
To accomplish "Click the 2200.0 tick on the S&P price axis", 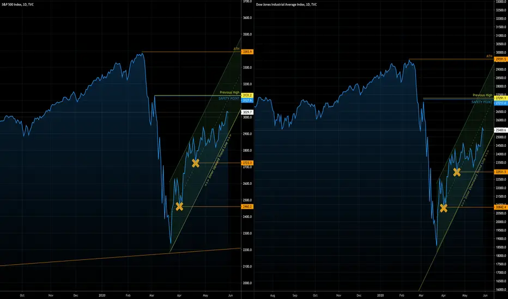I will point(247,250).
